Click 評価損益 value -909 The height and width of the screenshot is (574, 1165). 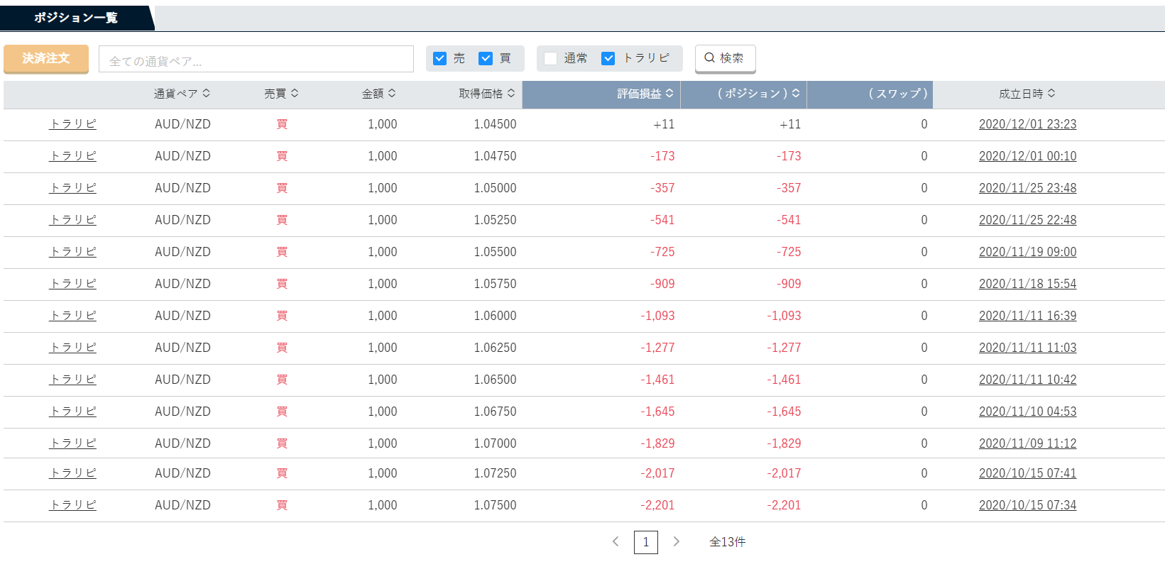(x=662, y=284)
